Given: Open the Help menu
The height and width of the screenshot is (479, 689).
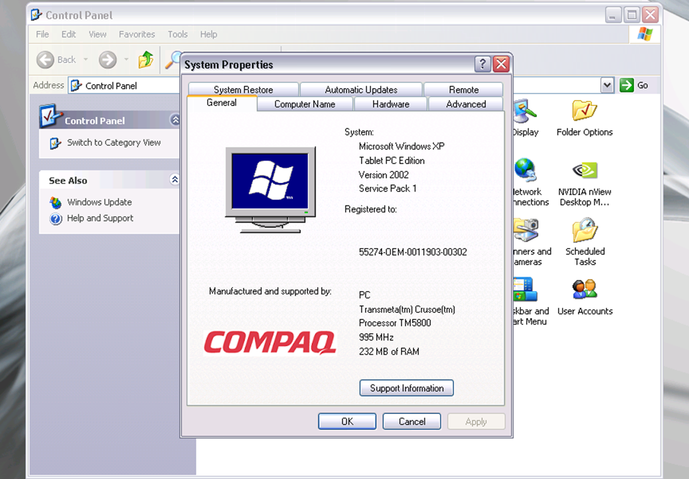Looking at the screenshot, I should (208, 34).
